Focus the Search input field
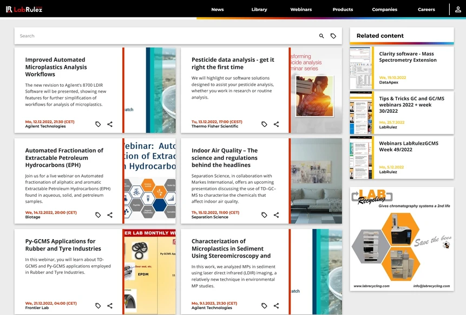 pos(167,36)
